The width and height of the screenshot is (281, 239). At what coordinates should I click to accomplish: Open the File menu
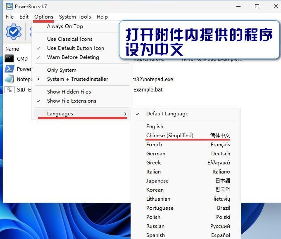point(10,17)
